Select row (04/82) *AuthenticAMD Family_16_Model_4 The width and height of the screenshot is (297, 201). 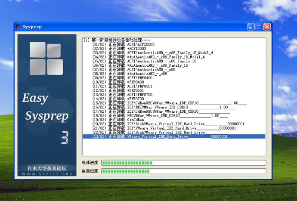(x=174, y=57)
